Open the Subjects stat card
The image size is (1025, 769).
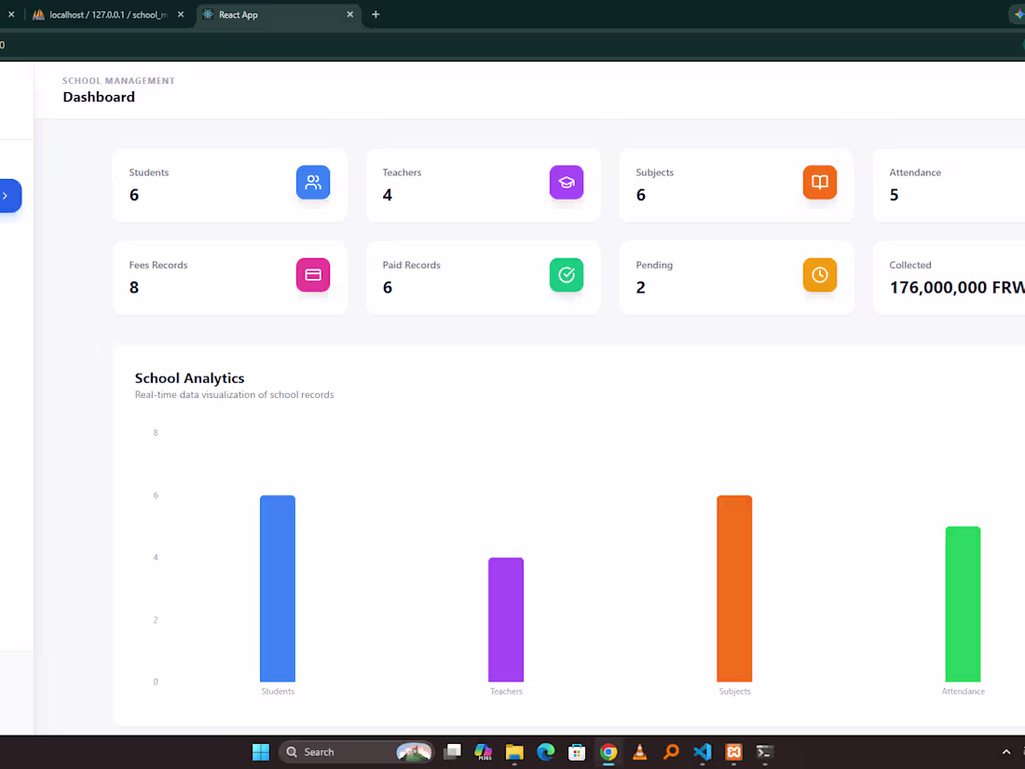(737, 185)
